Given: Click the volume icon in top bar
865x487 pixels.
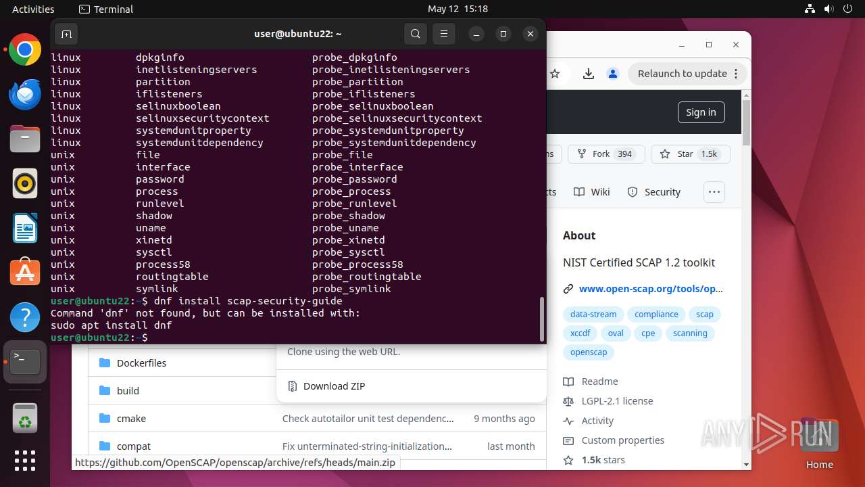Looking at the screenshot, I should pos(829,9).
